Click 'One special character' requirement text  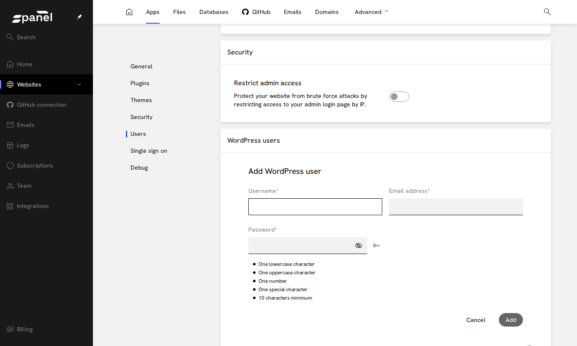pyautogui.click(x=283, y=289)
